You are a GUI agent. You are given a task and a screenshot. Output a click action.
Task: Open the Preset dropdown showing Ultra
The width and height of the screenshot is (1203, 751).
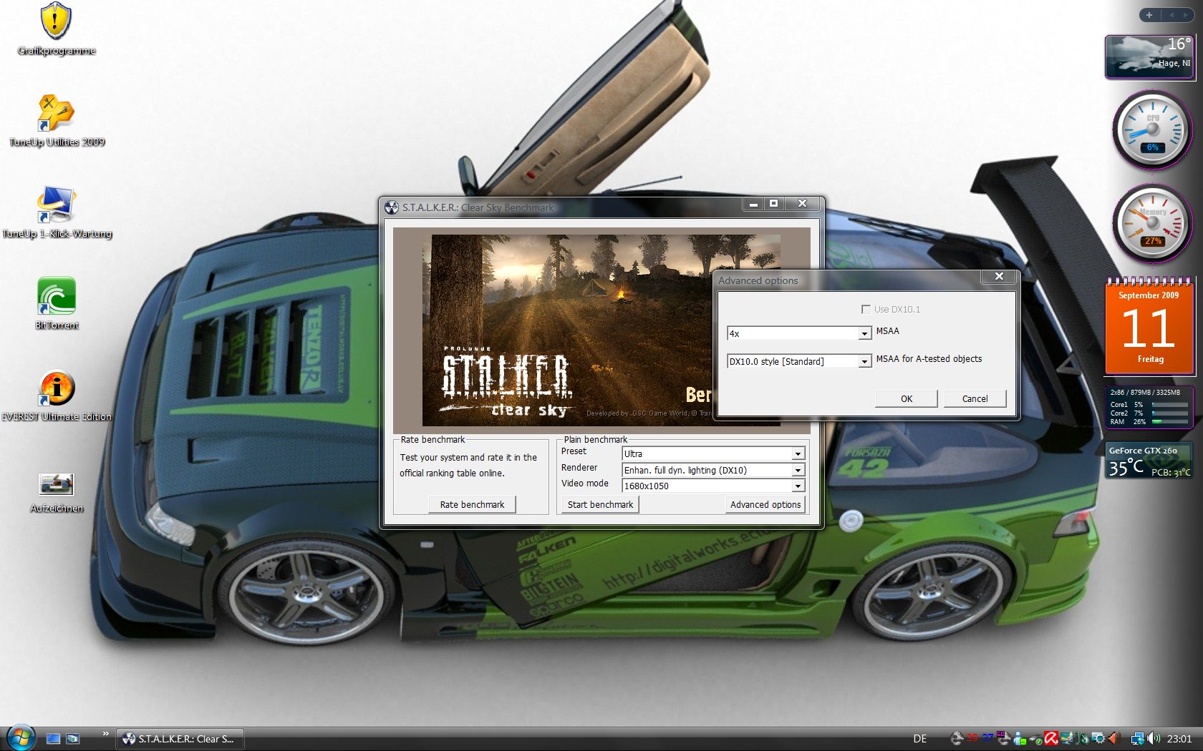[713, 453]
